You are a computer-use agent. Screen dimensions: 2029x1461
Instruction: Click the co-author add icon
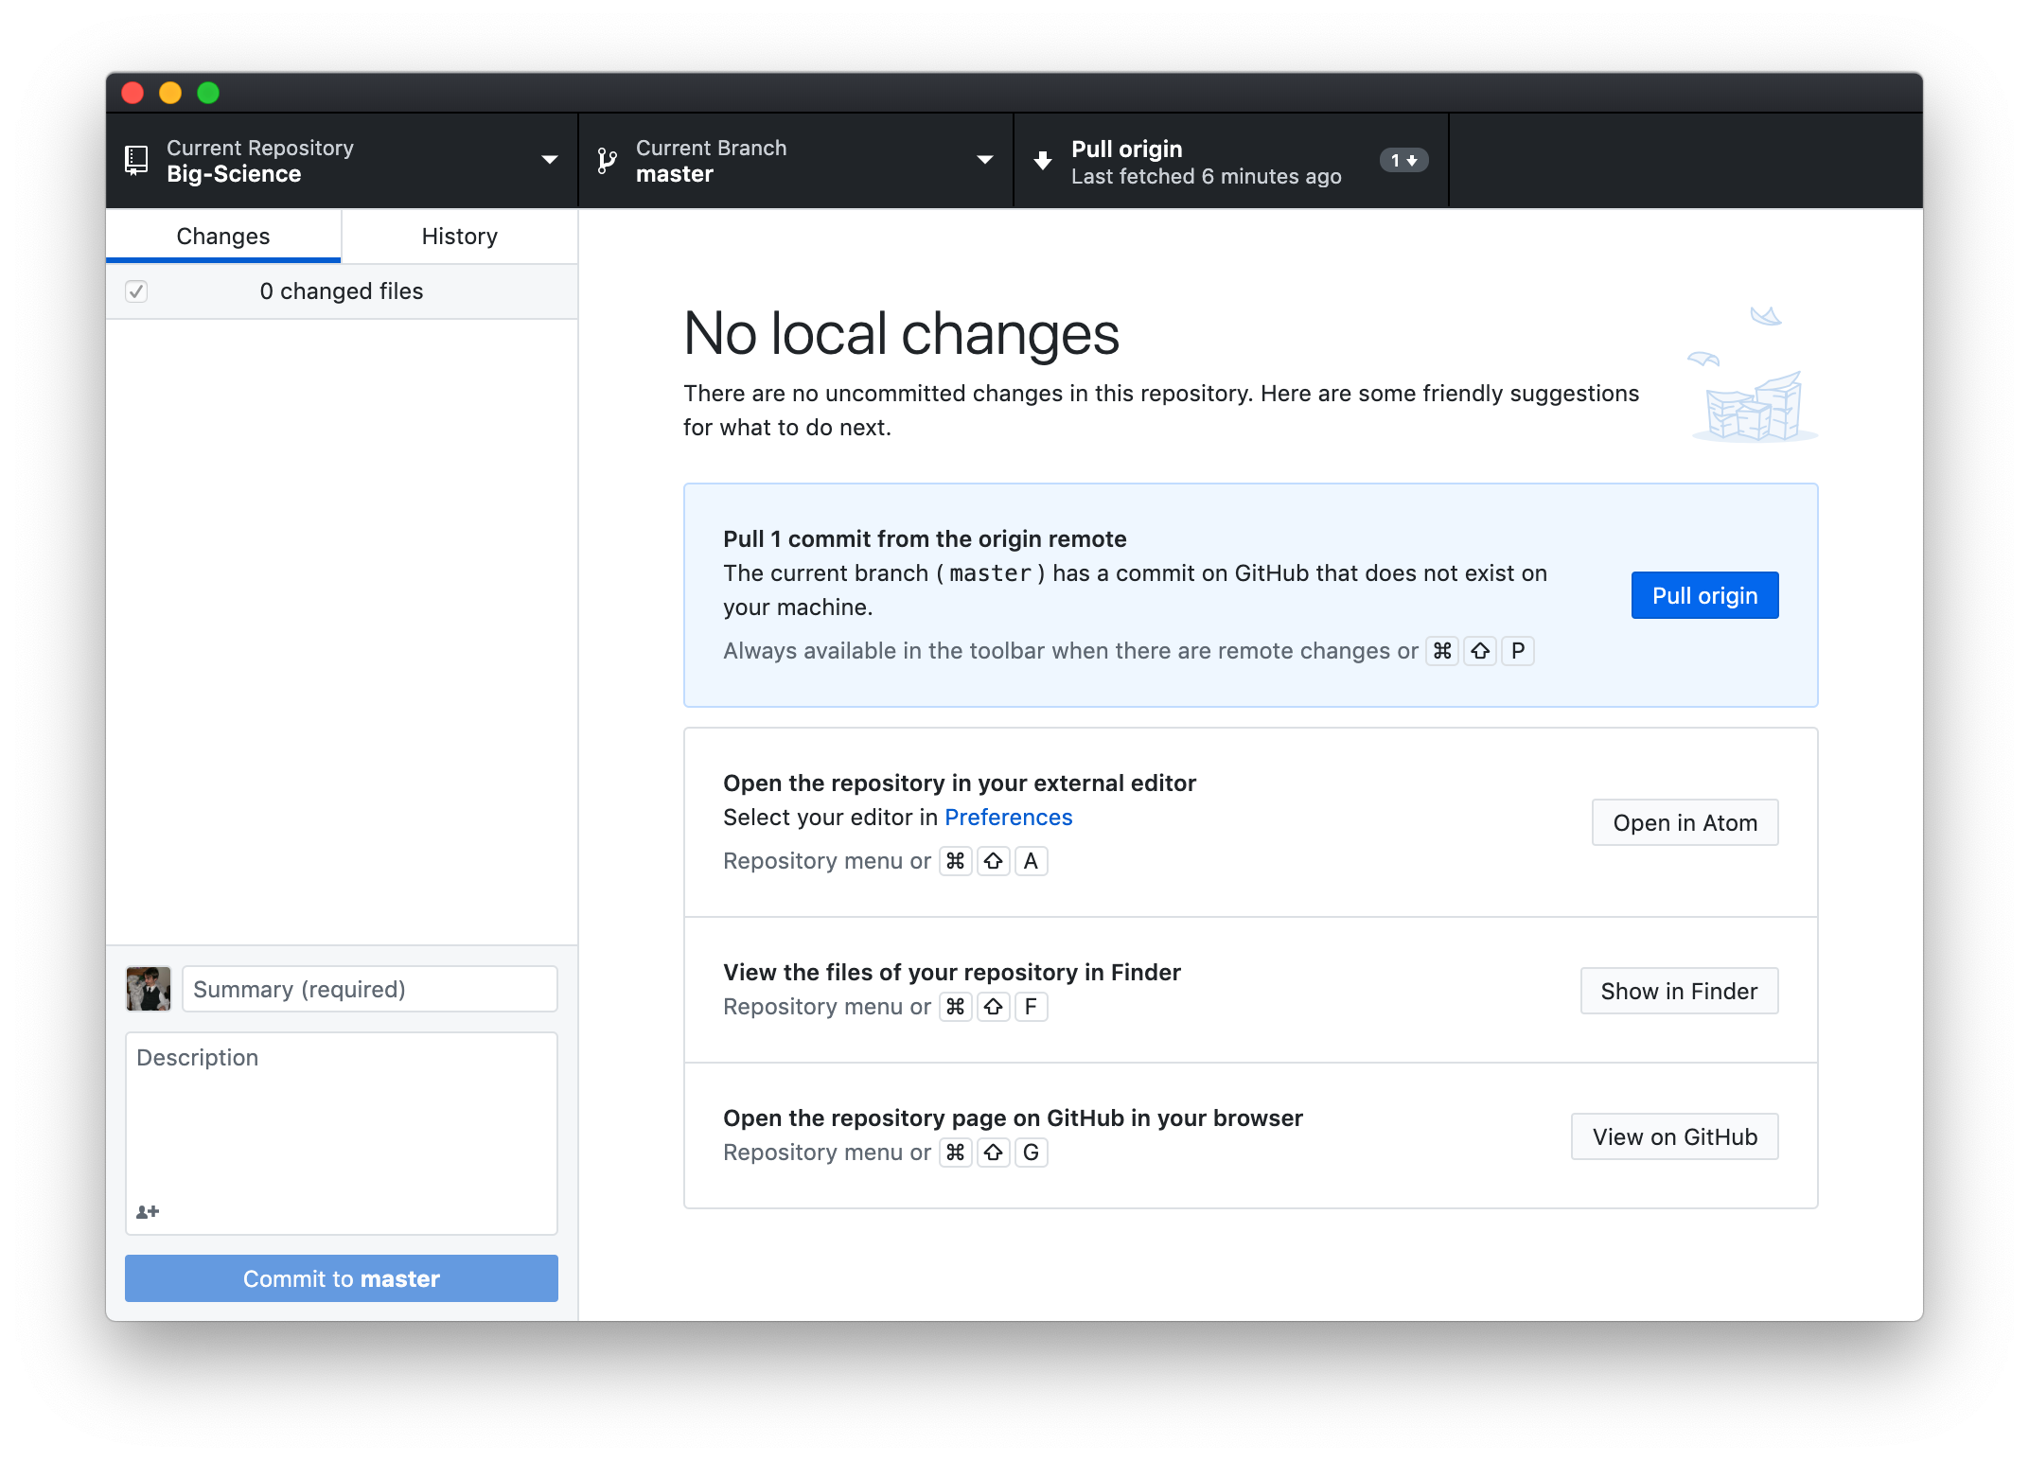click(147, 1212)
